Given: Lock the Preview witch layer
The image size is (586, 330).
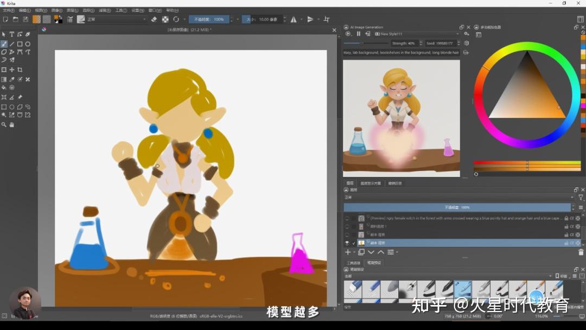Looking at the screenshot, I should pos(565,218).
